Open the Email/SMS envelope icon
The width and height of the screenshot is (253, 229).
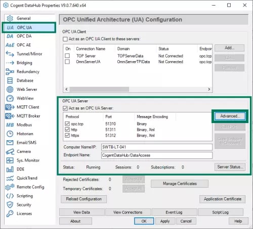[x=10, y=143]
